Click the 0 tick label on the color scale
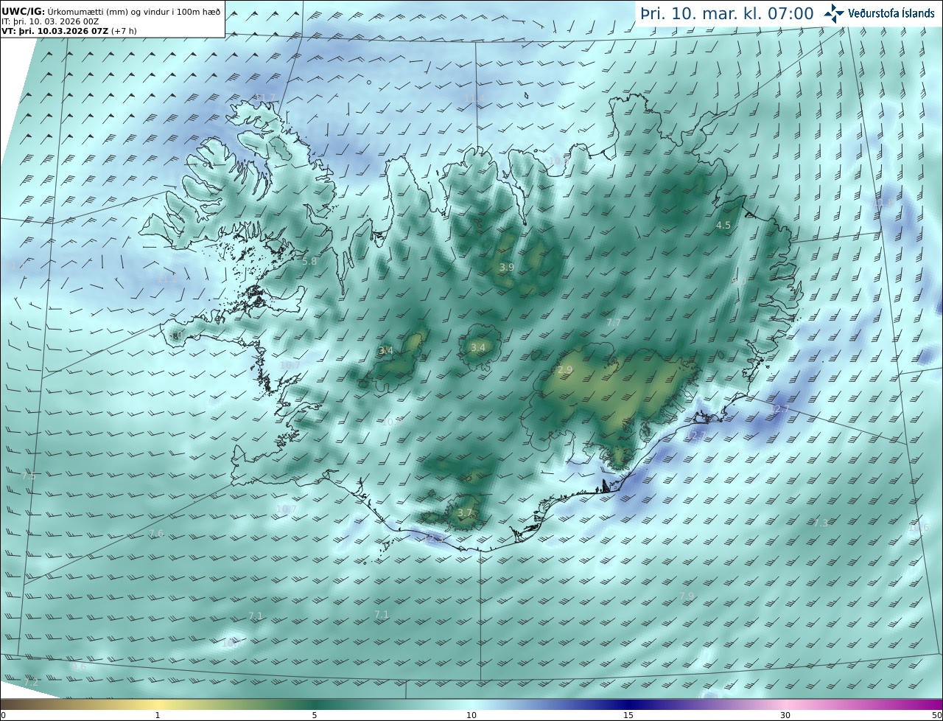The width and height of the screenshot is (943, 721). coord(3,715)
